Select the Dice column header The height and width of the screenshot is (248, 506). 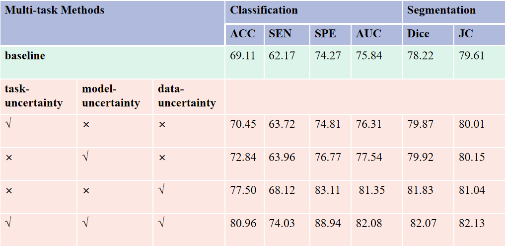coord(418,34)
